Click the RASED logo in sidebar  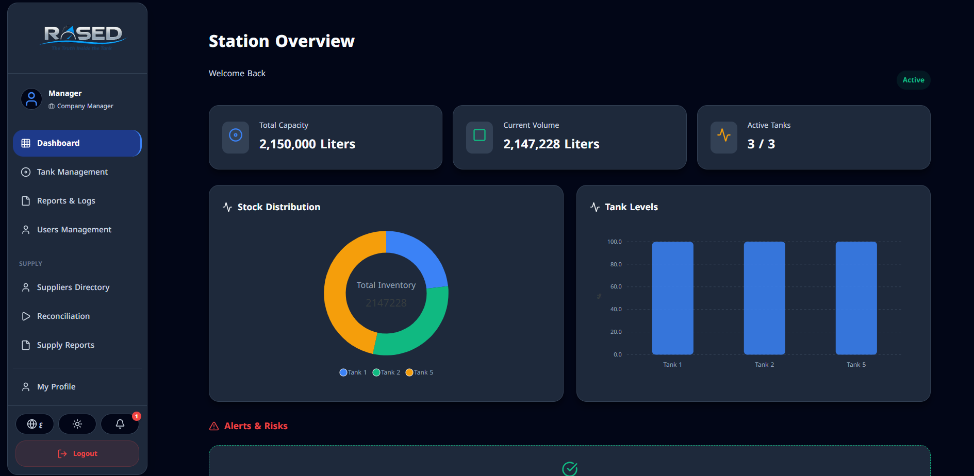82,37
